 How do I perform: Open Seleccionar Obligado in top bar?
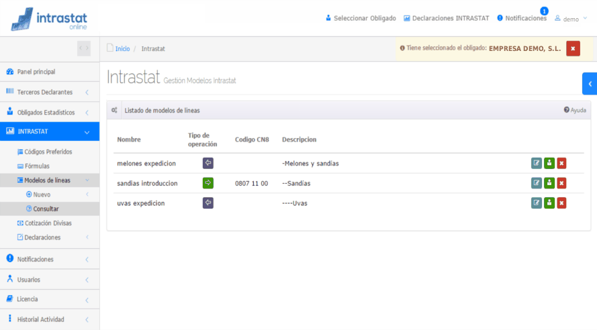[361, 18]
